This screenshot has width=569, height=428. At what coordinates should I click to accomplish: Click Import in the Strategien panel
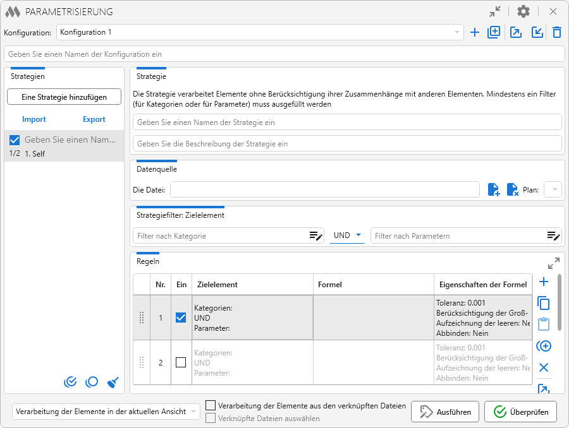34,119
